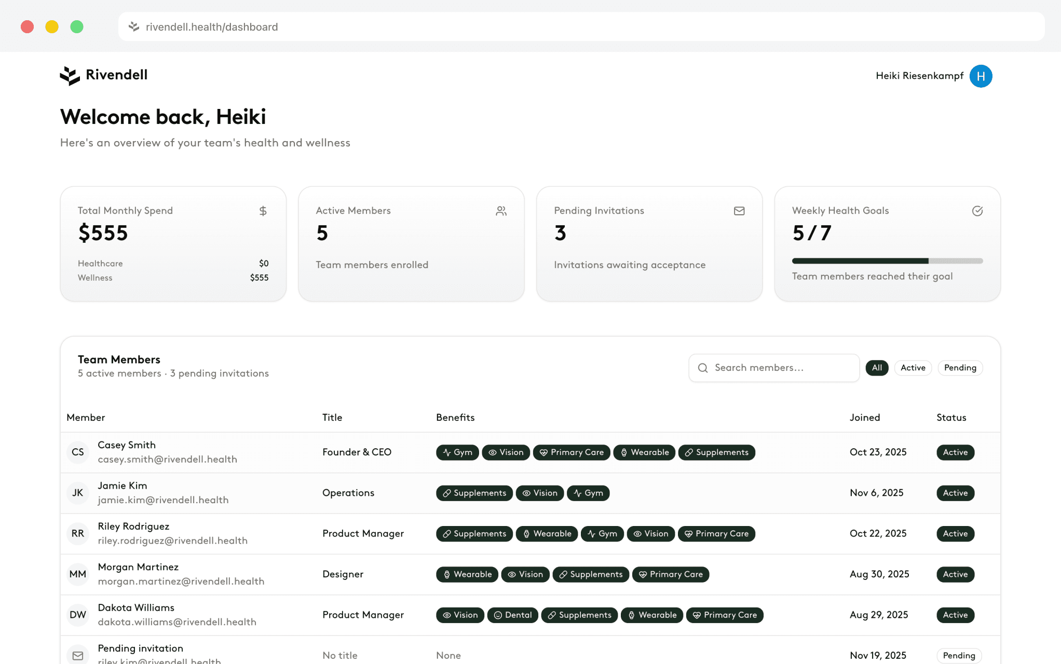Click the envelope icon on the pending invitation row
1061x664 pixels.
click(x=77, y=655)
